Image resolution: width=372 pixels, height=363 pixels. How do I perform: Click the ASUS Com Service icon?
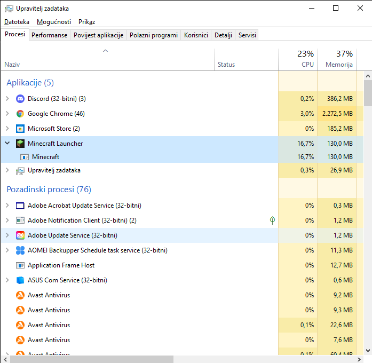(x=20, y=280)
